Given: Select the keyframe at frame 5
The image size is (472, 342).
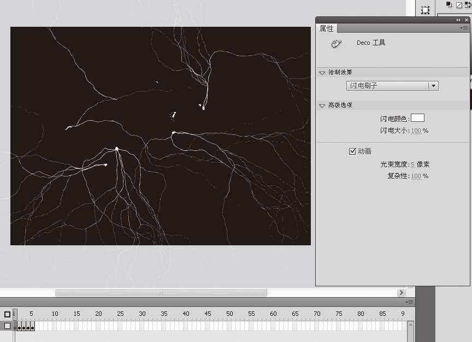Looking at the screenshot, I should pos(33,326).
